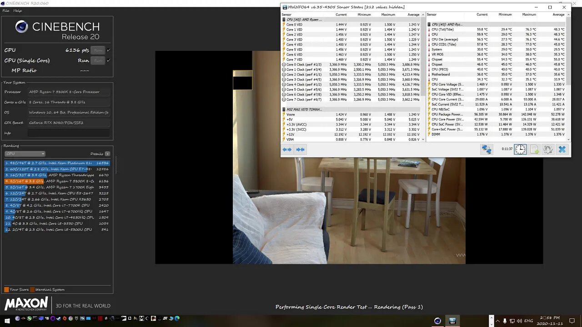Collapse the CPU [#0]: AMD Ryzen group in left pane

coord(284,20)
